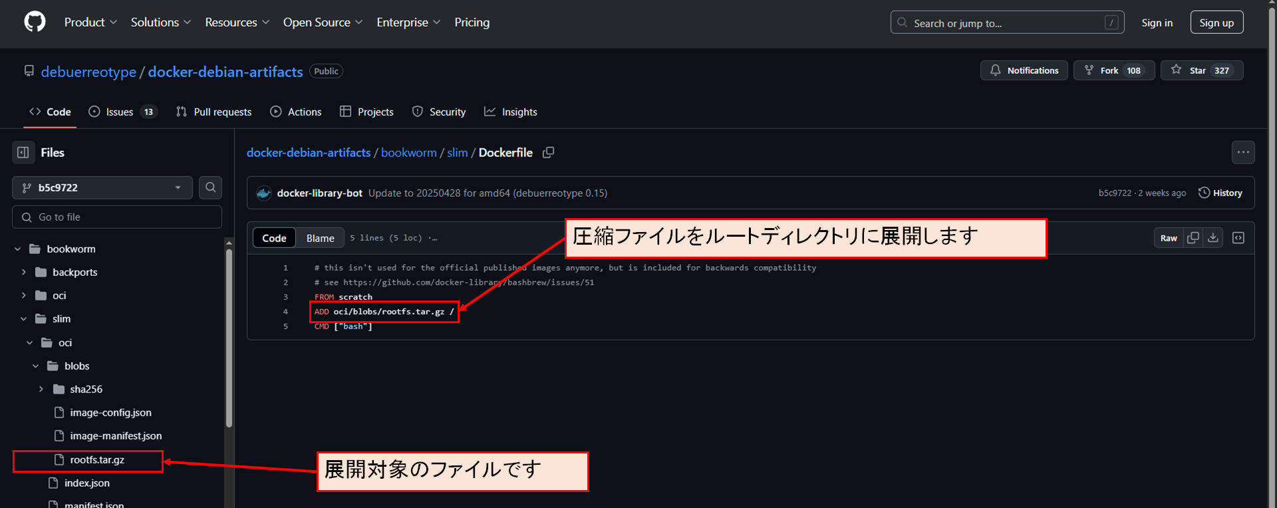Click the Sign in link
Image resolution: width=1277 pixels, height=508 pixels.
(x=1157, y=23)
